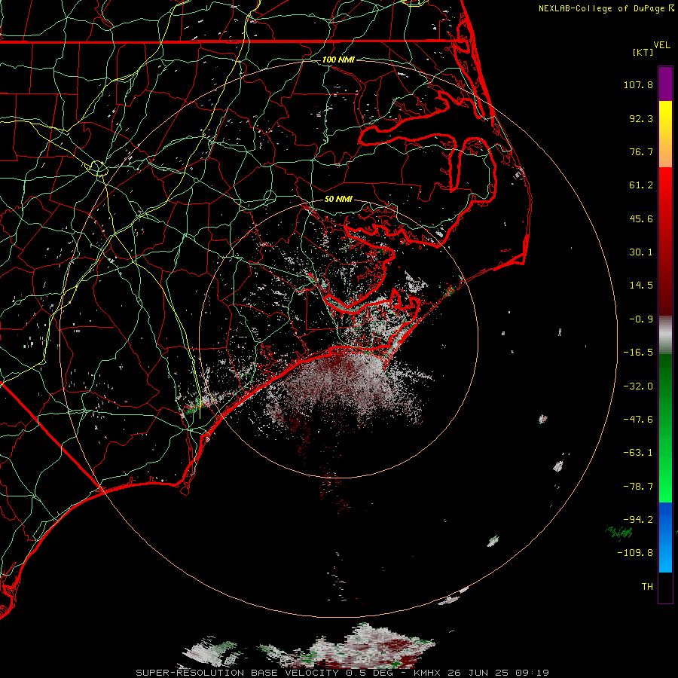Click the VEL legend title
Image resolution: width=678 pixels, height=678 pixels.
(661, 45)
